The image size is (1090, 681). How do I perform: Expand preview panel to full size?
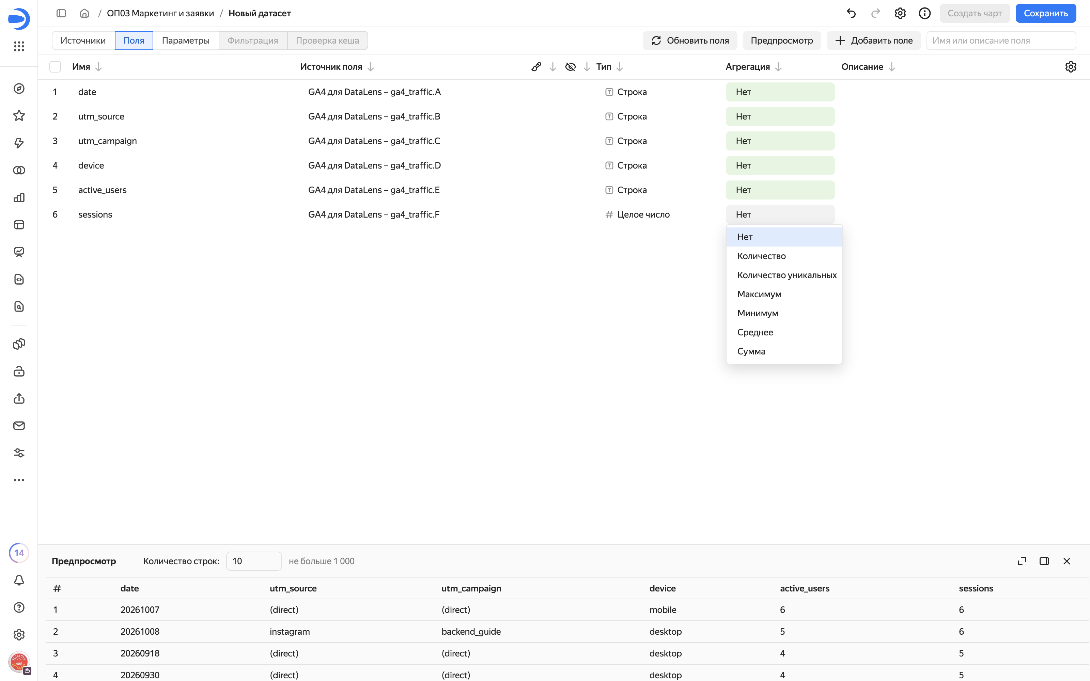(x=1022, y=561)
